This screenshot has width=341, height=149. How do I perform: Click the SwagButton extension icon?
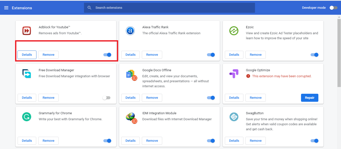234,117
